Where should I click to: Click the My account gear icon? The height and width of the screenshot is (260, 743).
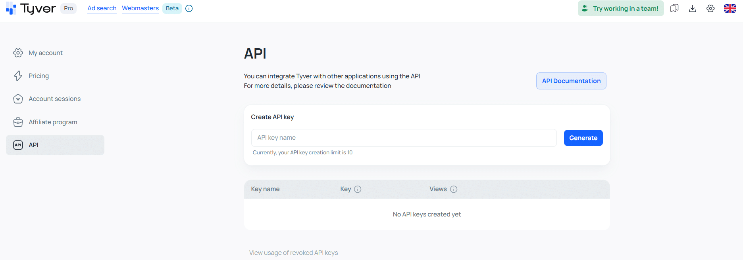[18, 53]
